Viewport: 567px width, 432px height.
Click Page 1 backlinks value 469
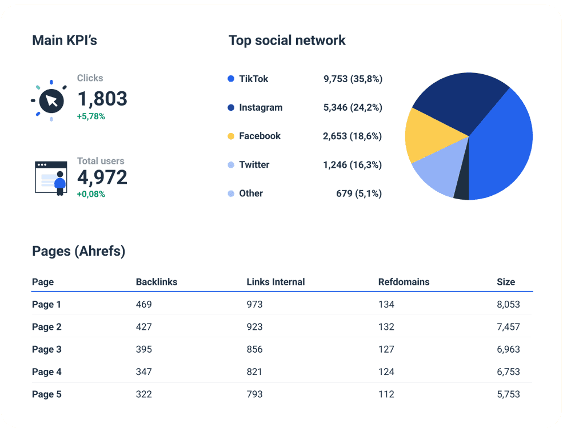tap(144, 305)
